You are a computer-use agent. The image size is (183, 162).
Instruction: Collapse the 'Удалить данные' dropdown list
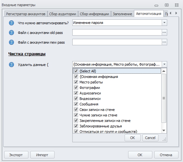click(x=164, y=64)
